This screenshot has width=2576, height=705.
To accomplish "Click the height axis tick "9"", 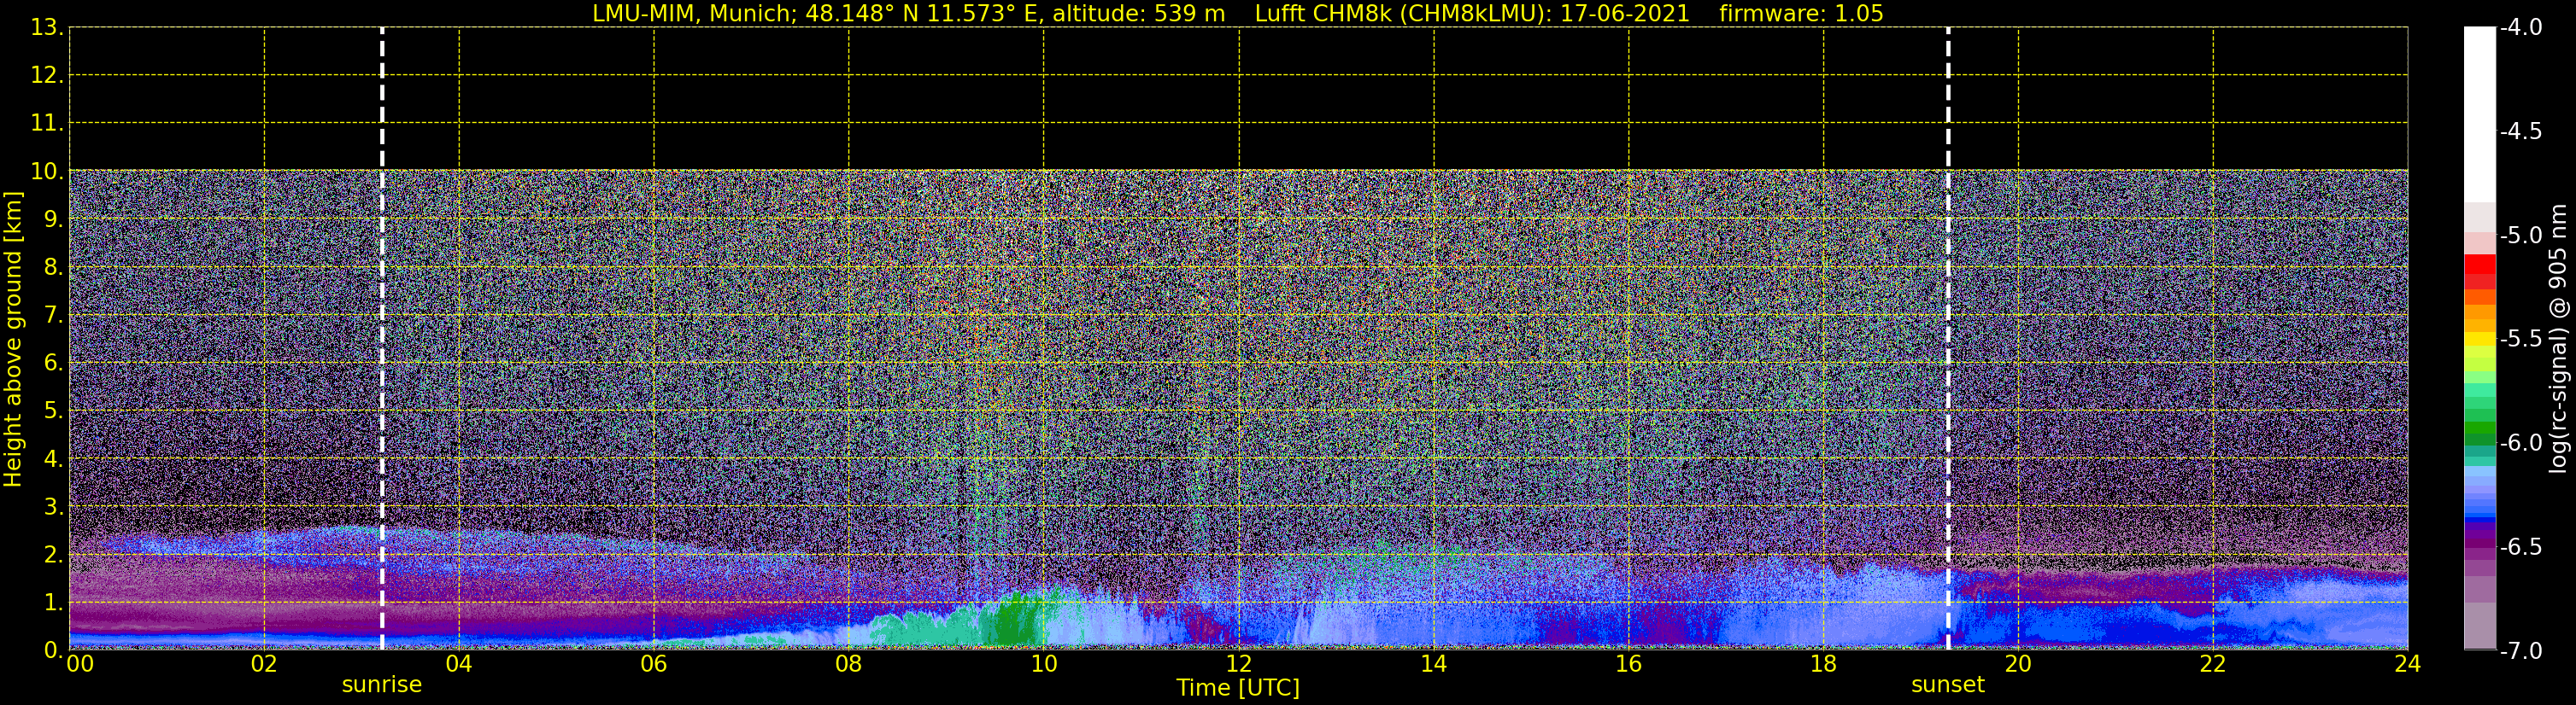I will point(53,218).
